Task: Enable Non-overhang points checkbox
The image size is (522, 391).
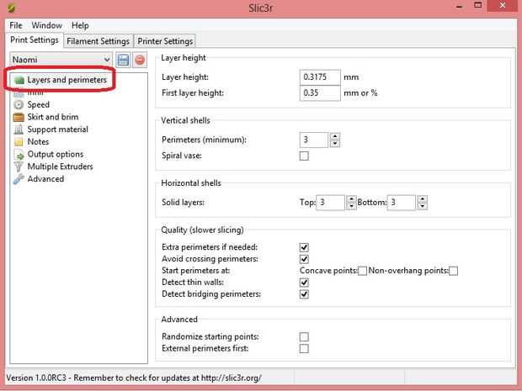Action: click(454, 271)
